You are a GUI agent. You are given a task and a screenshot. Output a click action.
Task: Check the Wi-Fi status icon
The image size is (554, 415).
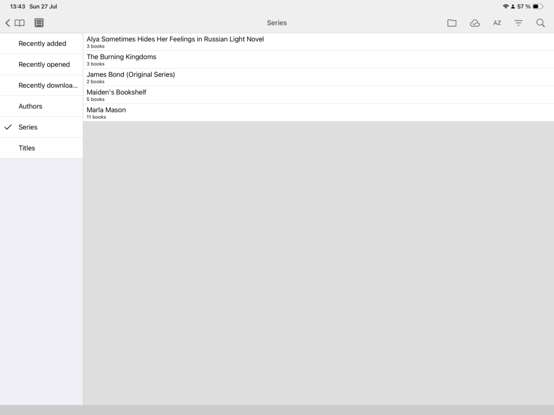(x=506, y=6)
